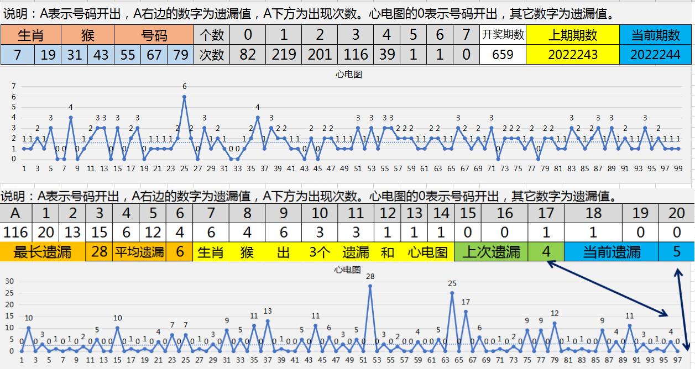This screenshot has height=369, width=695.
Task: Click the 猴 zodiac header cell
Action: (87, 35)
